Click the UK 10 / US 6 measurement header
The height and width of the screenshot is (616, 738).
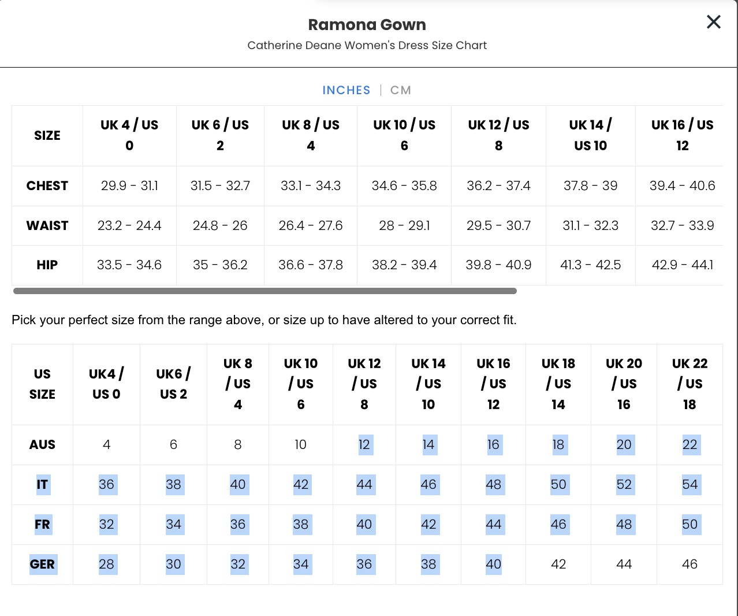[404, 135]
